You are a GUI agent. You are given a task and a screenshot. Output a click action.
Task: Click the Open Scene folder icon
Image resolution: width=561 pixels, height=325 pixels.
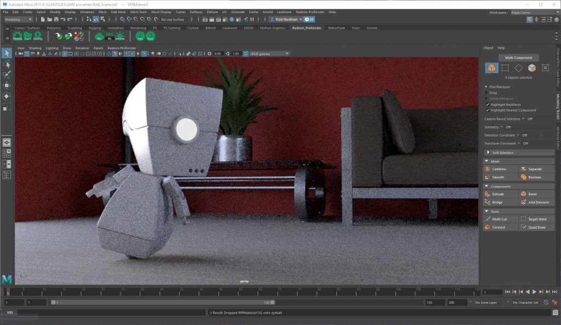(x=49, y=19)
